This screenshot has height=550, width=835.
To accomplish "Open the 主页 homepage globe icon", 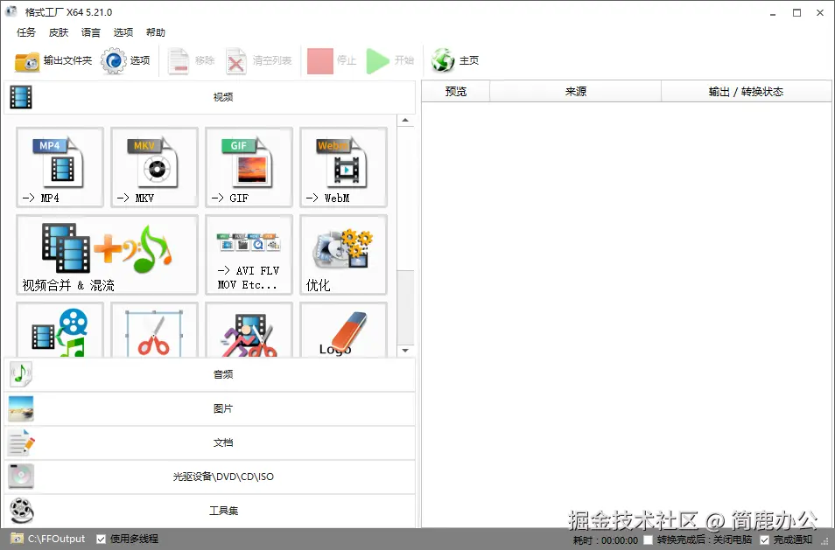I will [x=455, y=60].
